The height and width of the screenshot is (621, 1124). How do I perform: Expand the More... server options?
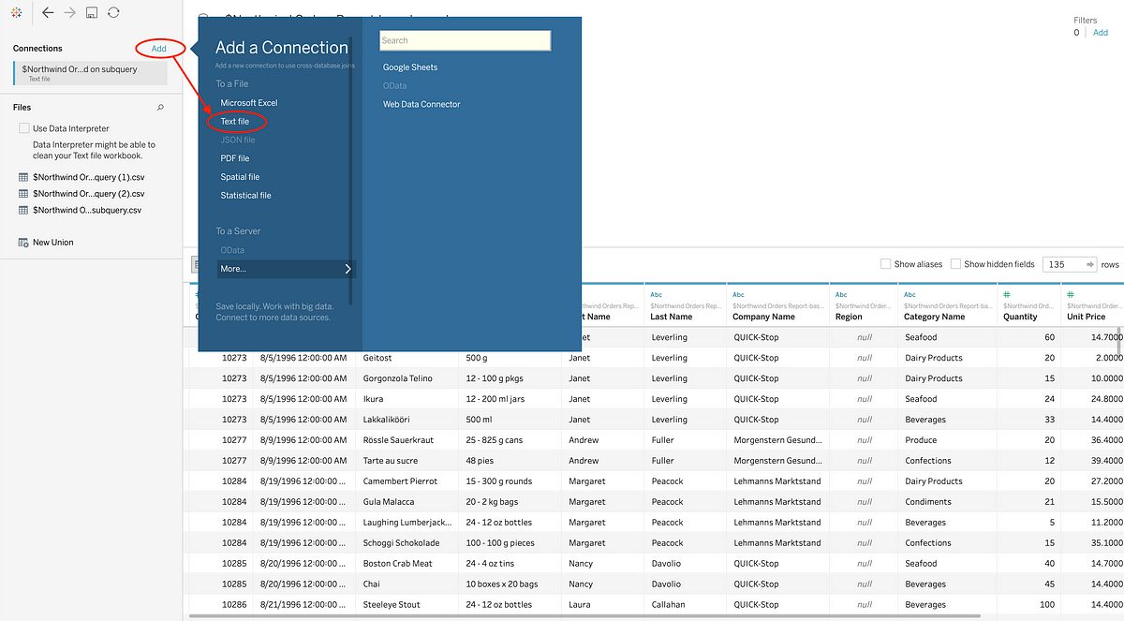pos(286,269)
